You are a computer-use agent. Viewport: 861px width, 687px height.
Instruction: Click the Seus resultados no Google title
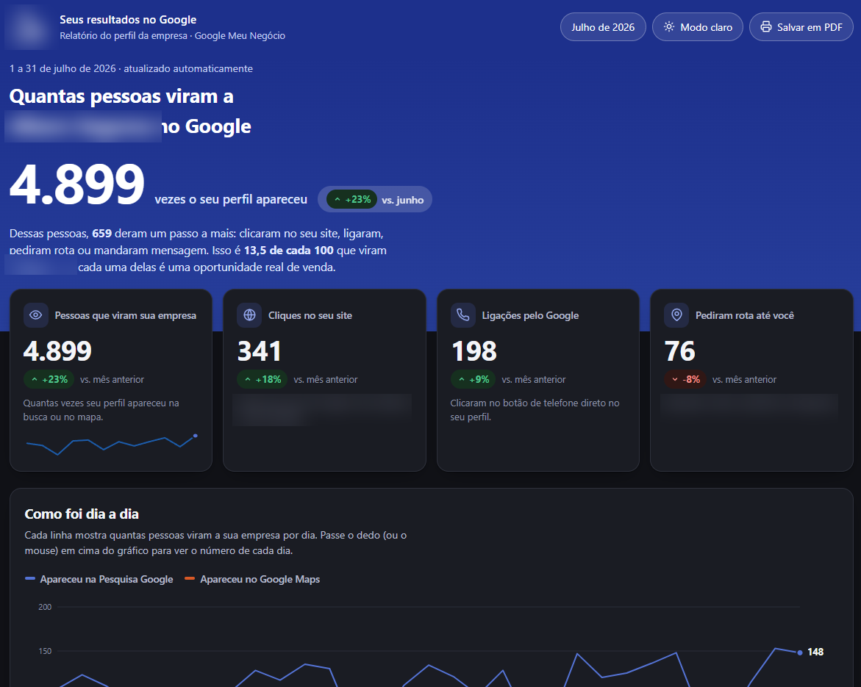pos(128,19)
